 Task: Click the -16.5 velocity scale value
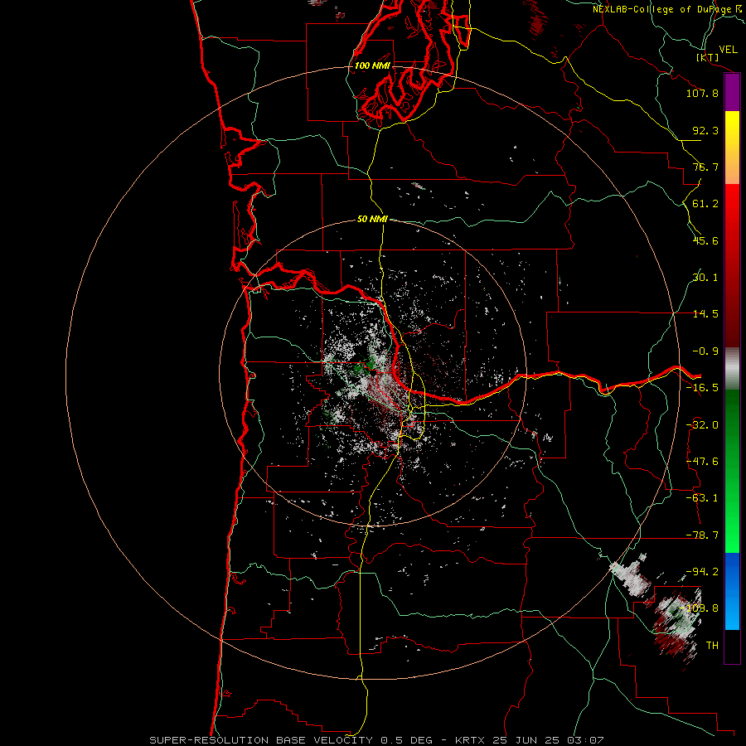[702, 388]
